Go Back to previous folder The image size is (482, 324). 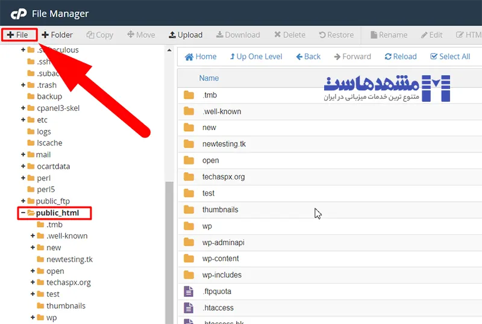[x=308, y=57]
